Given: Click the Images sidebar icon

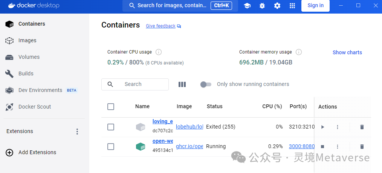Looking at the screenshot, I should (x=9, y=40).
